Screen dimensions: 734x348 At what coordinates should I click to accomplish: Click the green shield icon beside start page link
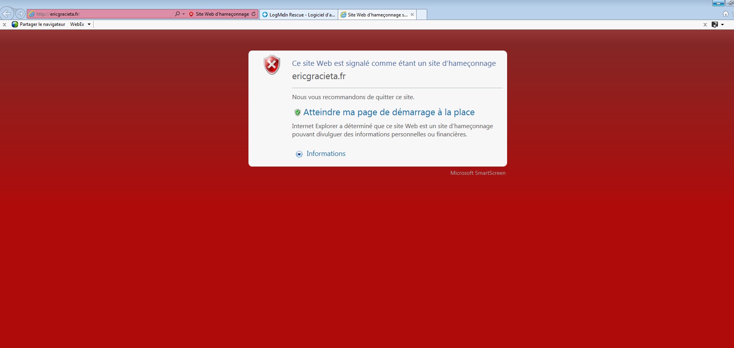pyautogui.click(x=297, y=112)
